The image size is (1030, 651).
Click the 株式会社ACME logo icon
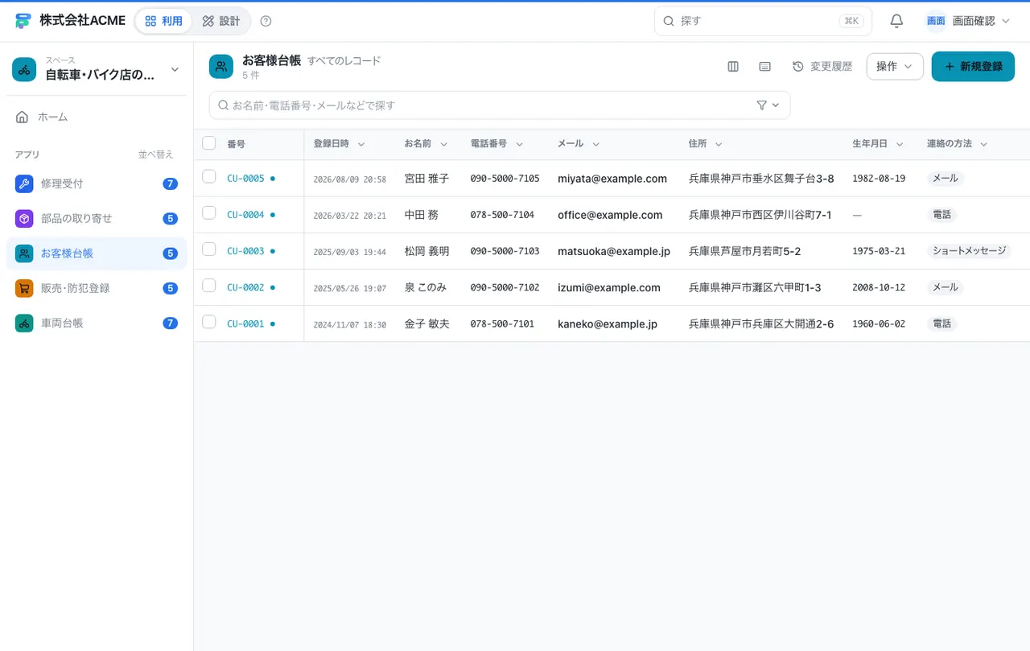tap(23, 21)
